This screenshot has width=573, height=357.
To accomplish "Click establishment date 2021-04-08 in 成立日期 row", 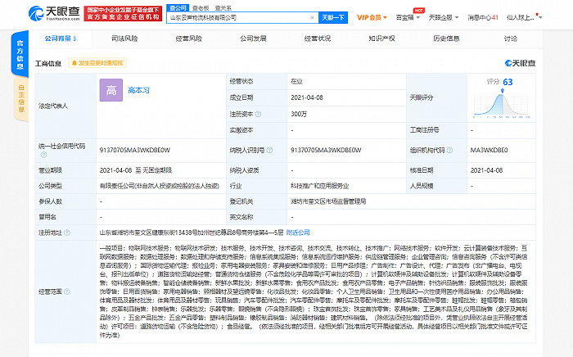I will tap(307, 97).
